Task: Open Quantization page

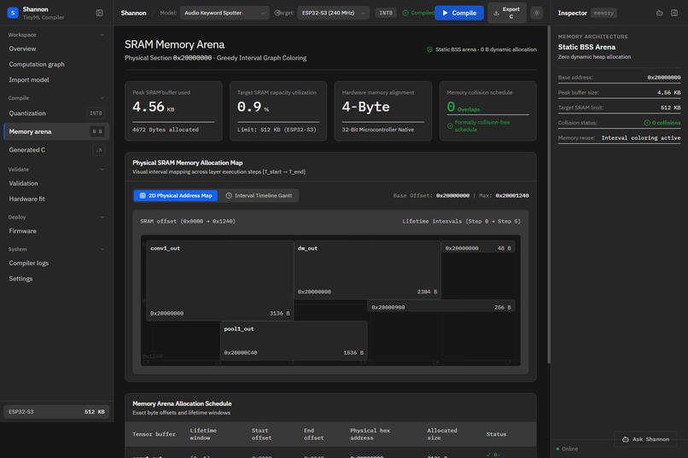Action: point(56,113)
